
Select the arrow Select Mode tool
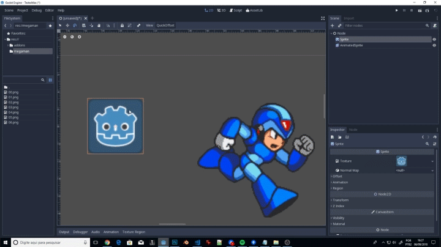click(60, 26)
